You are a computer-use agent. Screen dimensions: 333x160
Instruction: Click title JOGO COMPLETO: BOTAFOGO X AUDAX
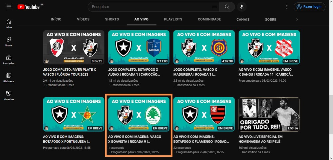[134, 72]
